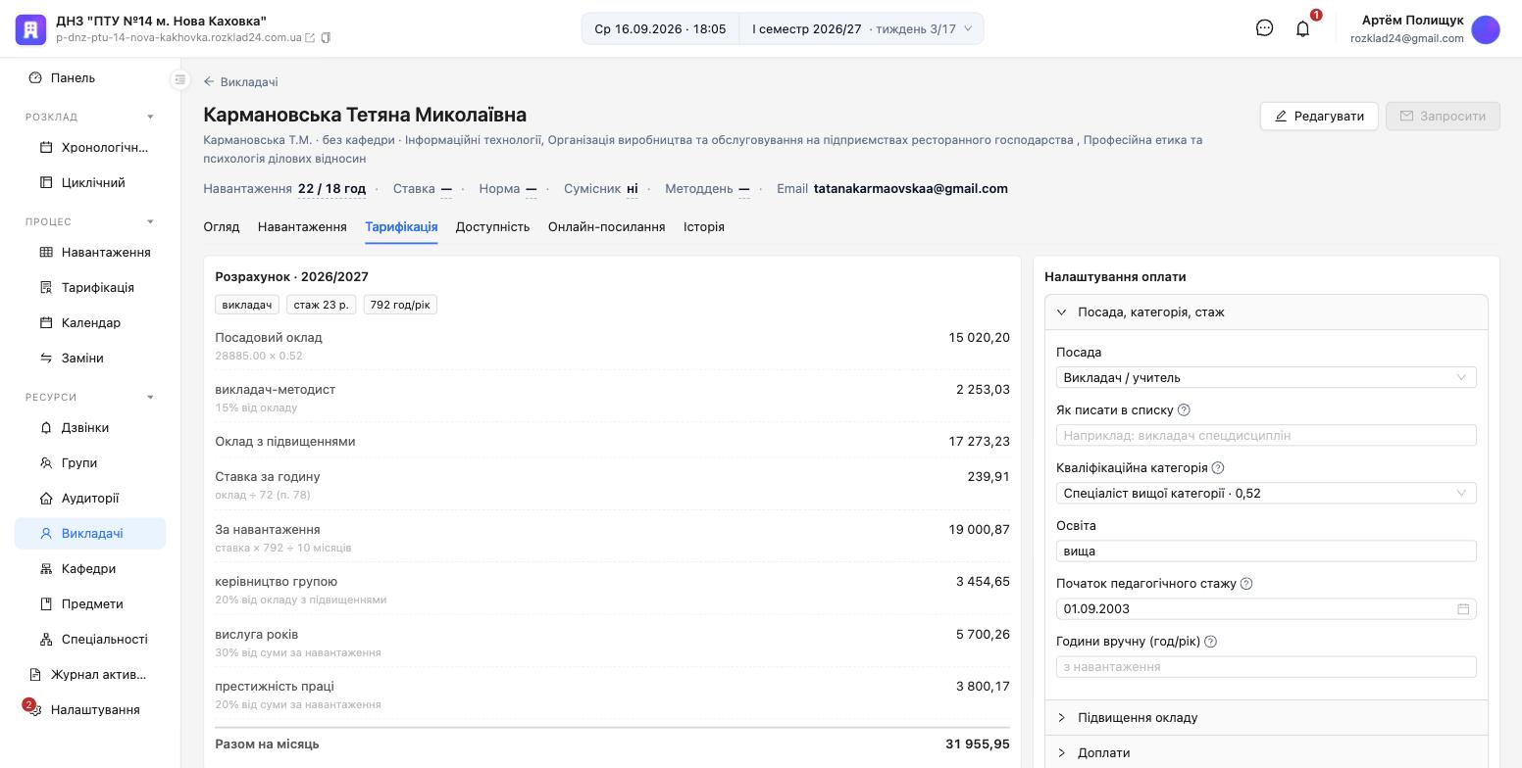Image resolution: width=1522 pixels, height=768 pixels.
Task: Collapse the ПРОЦЕС sidebar group
Action: coord(90,222)
